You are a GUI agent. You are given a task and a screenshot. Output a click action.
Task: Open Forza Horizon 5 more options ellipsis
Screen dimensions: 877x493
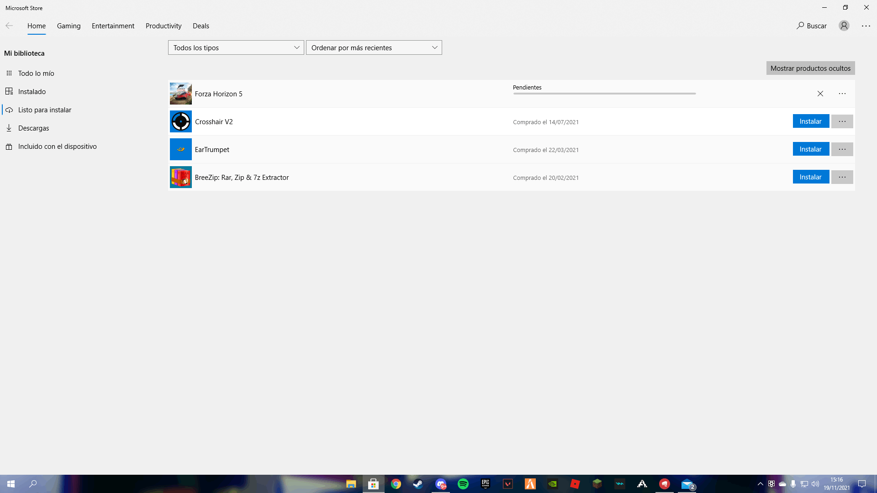point(842,94)
